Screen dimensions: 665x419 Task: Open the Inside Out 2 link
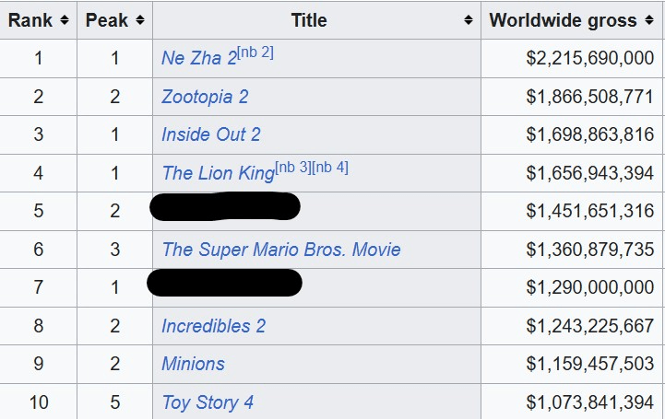(211, 134)
